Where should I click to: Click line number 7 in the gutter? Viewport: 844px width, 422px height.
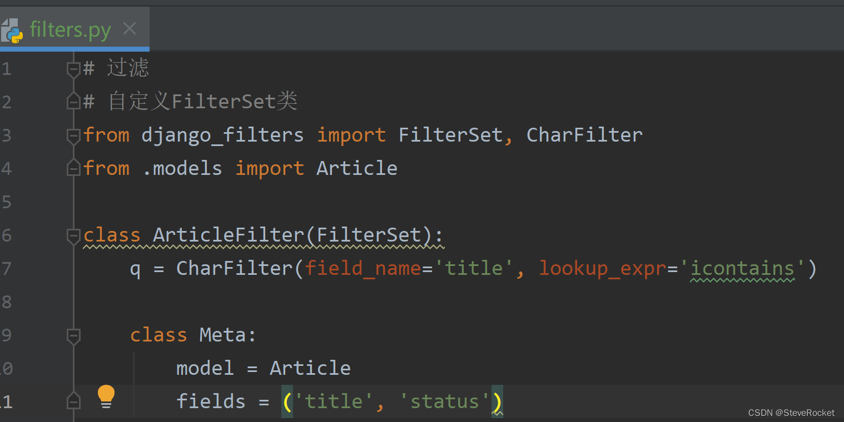pos(7,268)
